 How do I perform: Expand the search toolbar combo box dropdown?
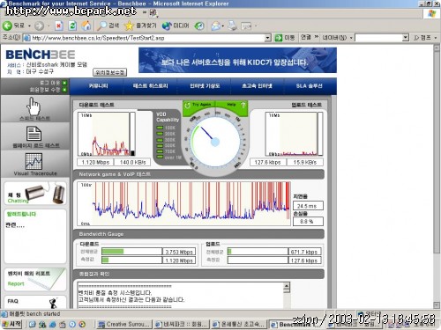pos(406,38)
